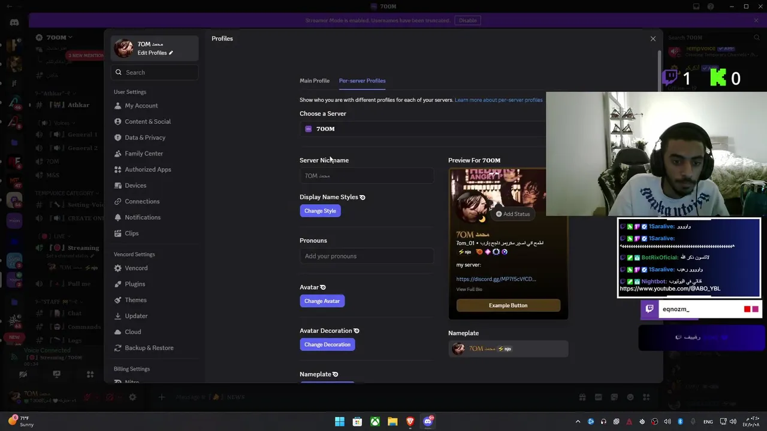The width and height of the screenshot is (767, 431).
Task: Click Add Status in profile preview
Action: [513, 214]
